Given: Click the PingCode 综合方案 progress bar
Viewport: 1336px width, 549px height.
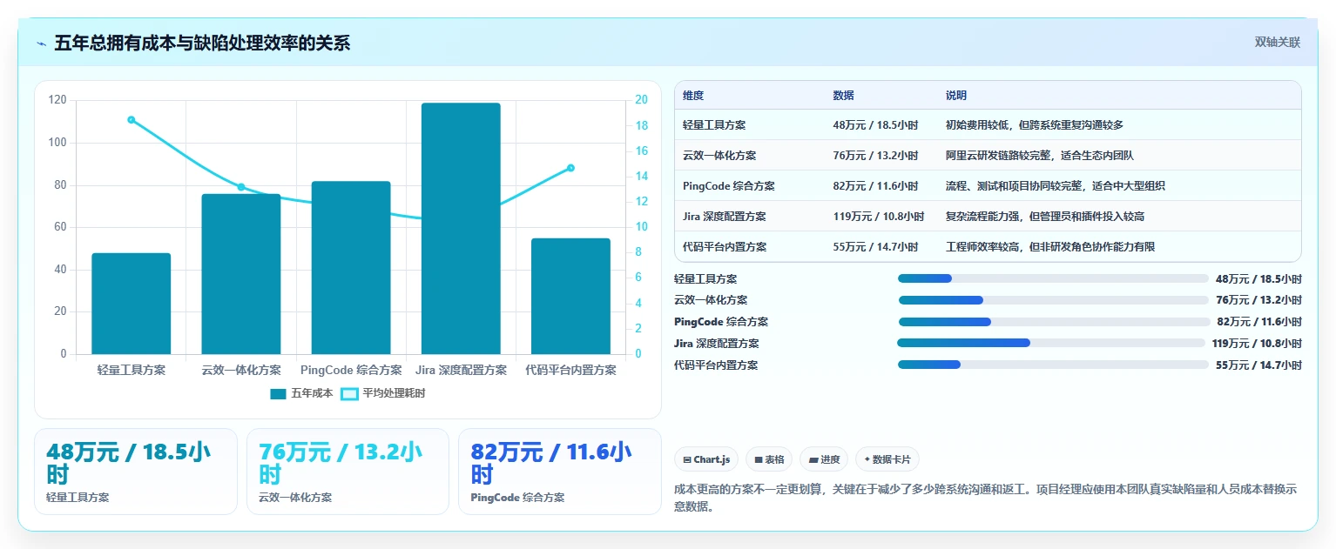Looking at the screenshot, I should pos(1053,322).
